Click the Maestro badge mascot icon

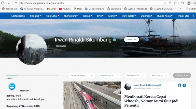(x=12, y=87)
